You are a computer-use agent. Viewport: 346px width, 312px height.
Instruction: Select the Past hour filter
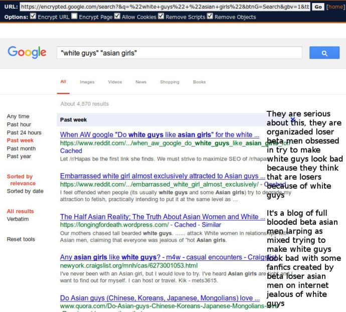tap(19, 124)
